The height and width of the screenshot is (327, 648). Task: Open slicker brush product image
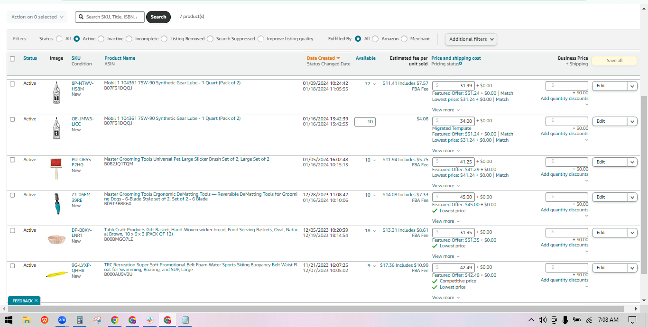pos(56,169)
